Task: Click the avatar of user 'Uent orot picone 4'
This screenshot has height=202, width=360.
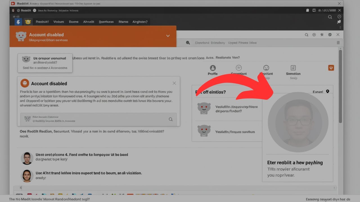Action: coord(27,158)
